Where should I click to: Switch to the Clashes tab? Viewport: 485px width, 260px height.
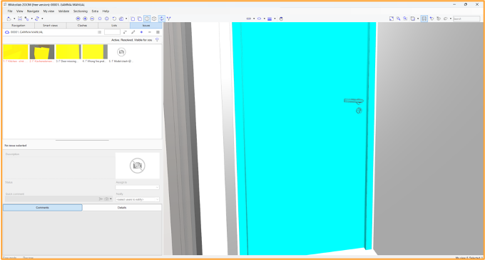tap(82, 26)
